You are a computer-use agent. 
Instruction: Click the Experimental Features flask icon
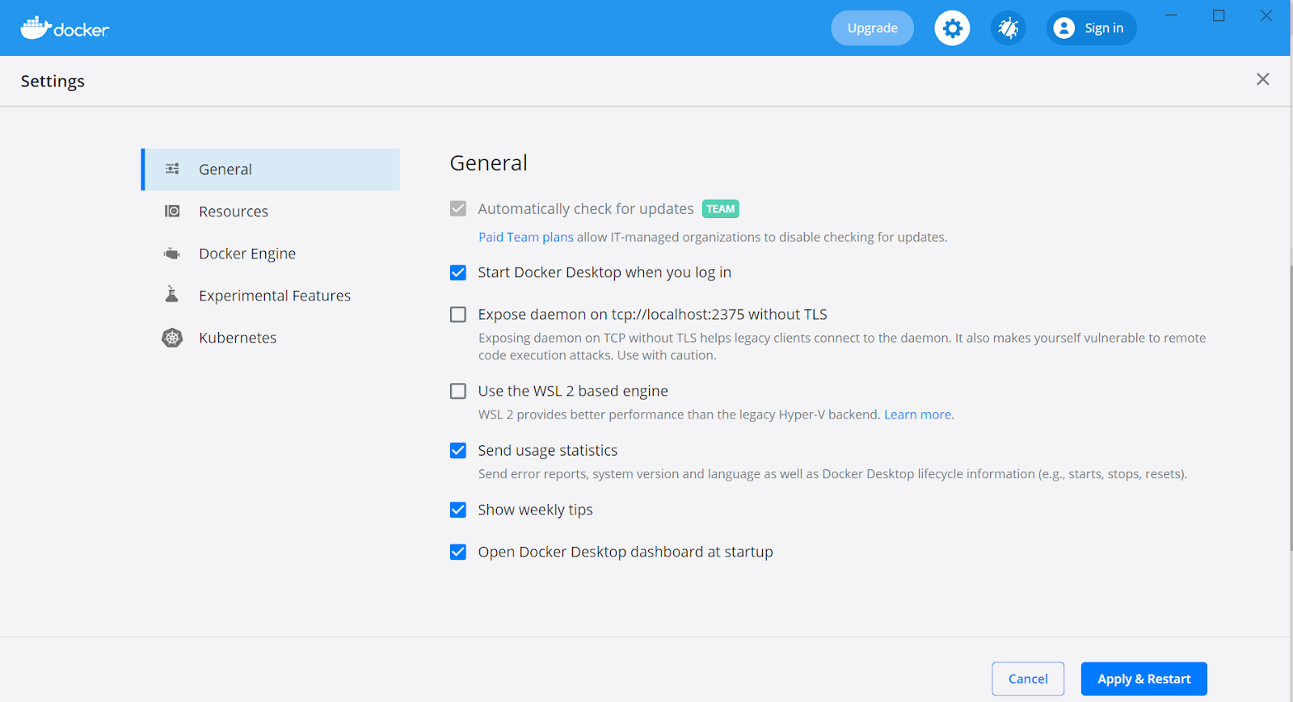point(171,294)
